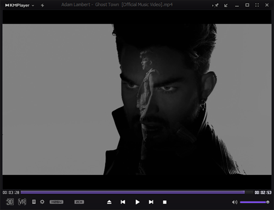Toggle 3D video mode
274x210 pixels.
(10, 202)
